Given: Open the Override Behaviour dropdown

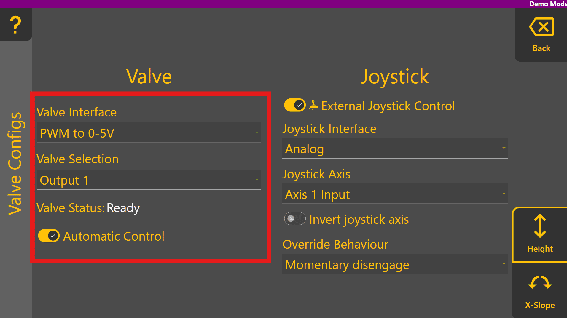Looking at the screenshot, I should point(395,264).
